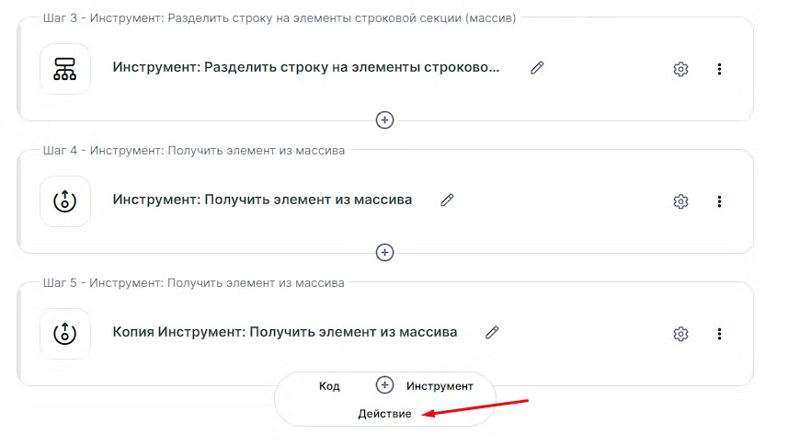788x446 pixels.
Task: Click the Step 4 get-element tool icon
Action: click(x=65, y=201)
